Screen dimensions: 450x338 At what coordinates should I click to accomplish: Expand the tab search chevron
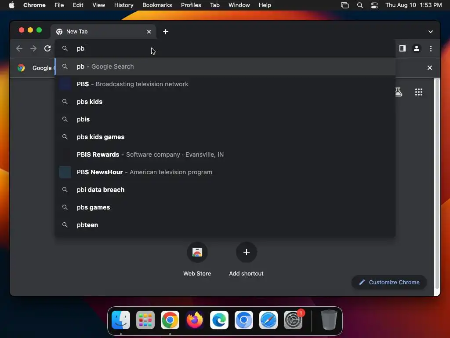[x=431, y=32]
